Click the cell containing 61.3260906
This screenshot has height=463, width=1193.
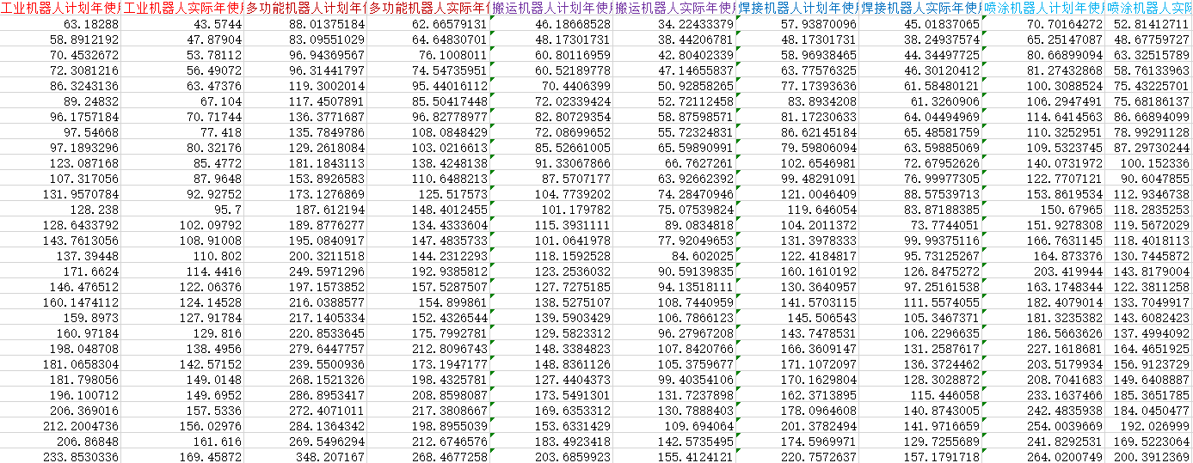[x=920, y=101]
